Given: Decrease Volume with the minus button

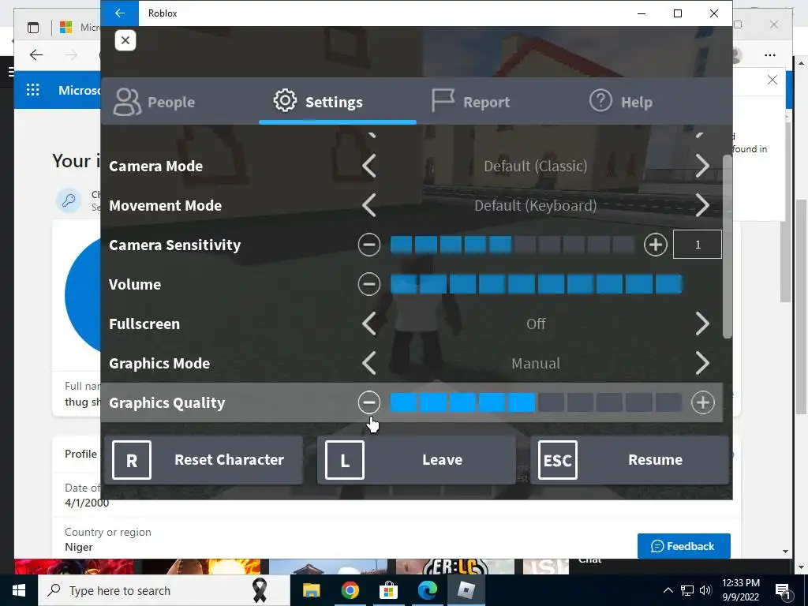Looking at the screenshot, I should pos(369,284).
